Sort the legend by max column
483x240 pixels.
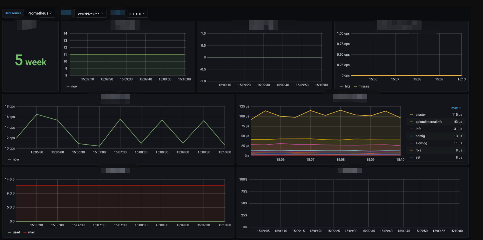click(456, 108)
